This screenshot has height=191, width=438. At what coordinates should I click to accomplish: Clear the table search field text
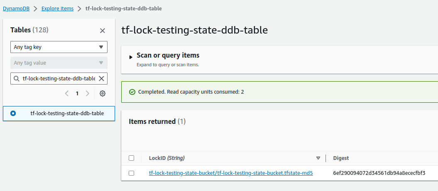[101, 79]
